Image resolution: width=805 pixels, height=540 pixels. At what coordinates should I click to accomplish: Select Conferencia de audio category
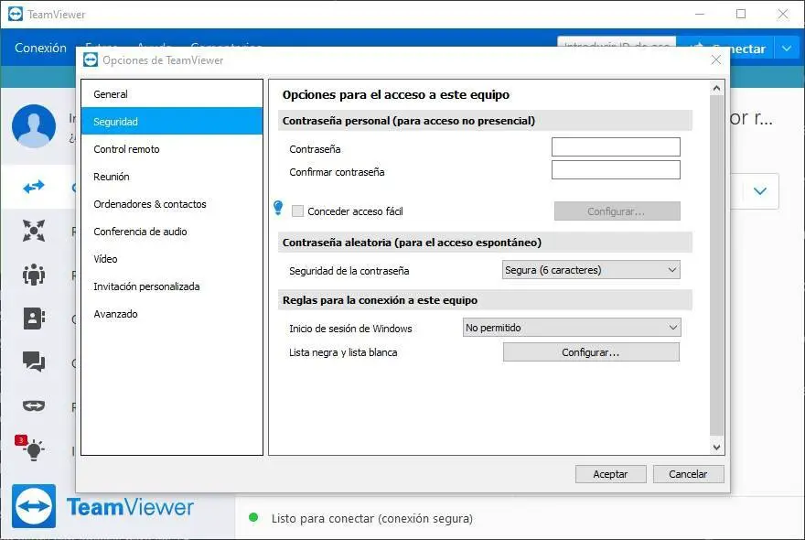click(x=172, y=232)
